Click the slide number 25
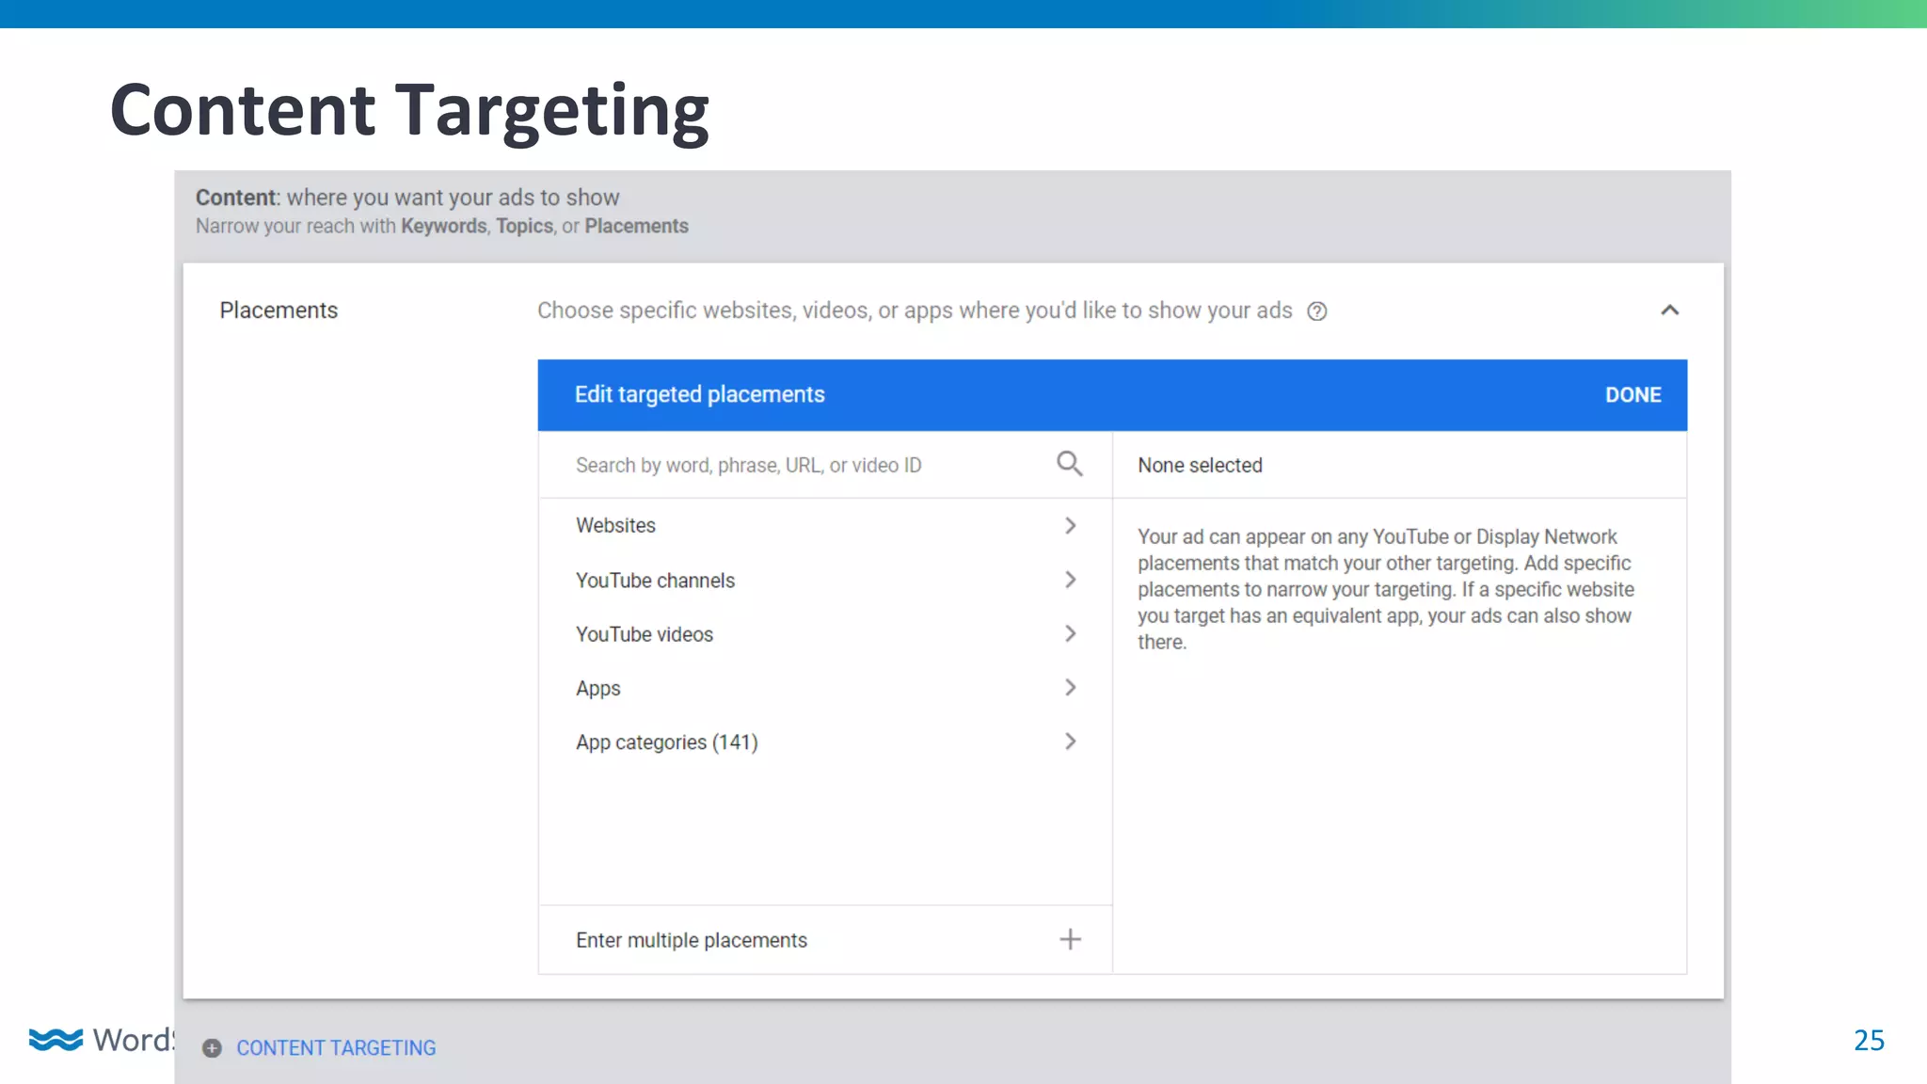The height and width of the screenshot is (1084, 1927). (x=1869, y=1040)
